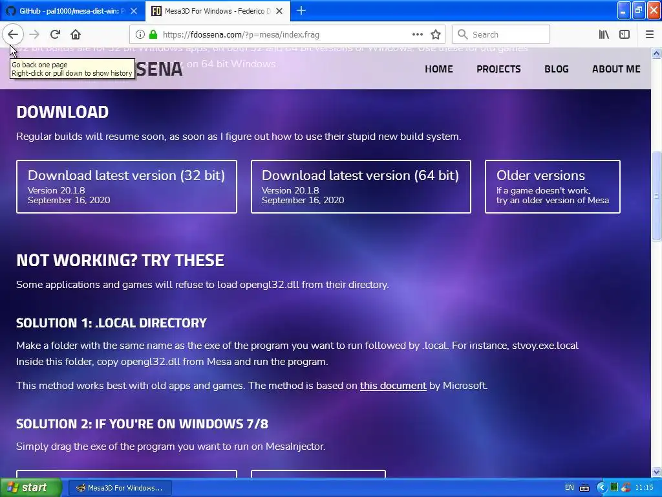Reload the current page
The image size is (662, 497).
coord(55,34)
